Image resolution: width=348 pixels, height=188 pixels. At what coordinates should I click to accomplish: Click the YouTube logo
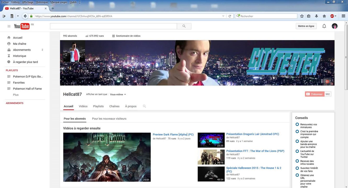click(22, 26)
